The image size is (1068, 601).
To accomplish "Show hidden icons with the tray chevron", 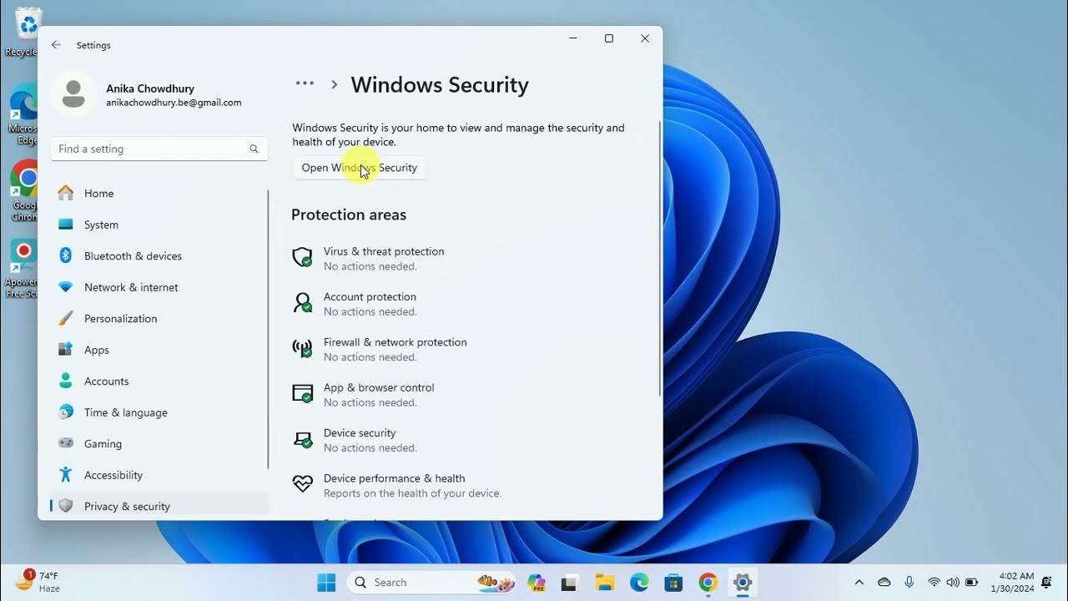I will tap(859, 582).
